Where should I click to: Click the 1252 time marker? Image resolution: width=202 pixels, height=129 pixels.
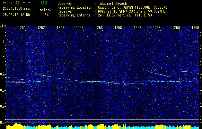pos(41,27)
